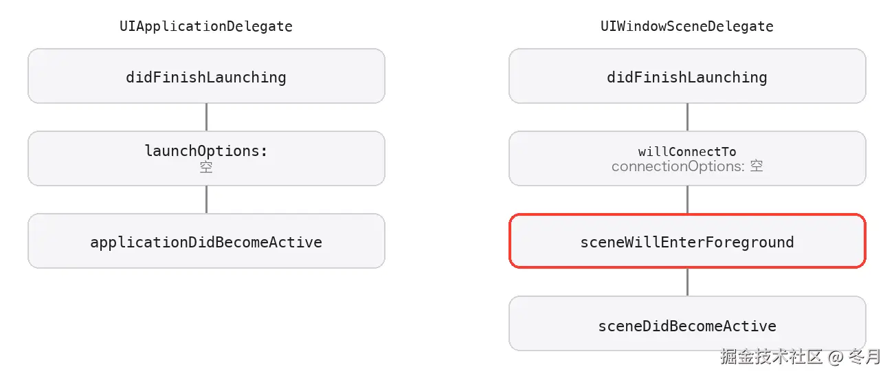Click the bold willConnectTo text
894x378 pixels.
(687, 152)
